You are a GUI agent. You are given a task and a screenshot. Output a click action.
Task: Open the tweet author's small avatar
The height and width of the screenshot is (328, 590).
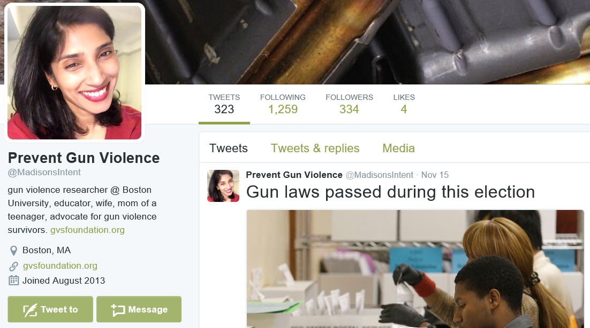click(223, 186)
